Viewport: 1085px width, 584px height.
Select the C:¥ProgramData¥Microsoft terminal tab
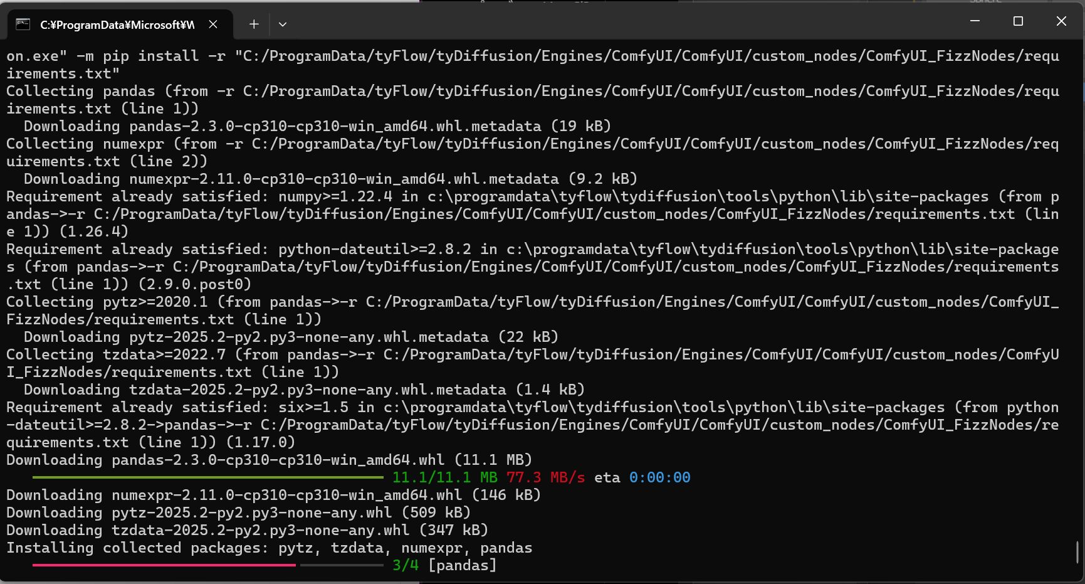pyautogui.click(x=120, y=24)
